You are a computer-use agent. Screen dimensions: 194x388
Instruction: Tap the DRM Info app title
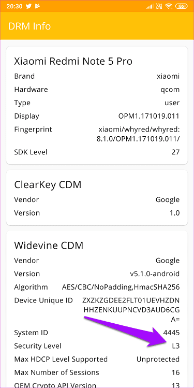pos(29,26)
